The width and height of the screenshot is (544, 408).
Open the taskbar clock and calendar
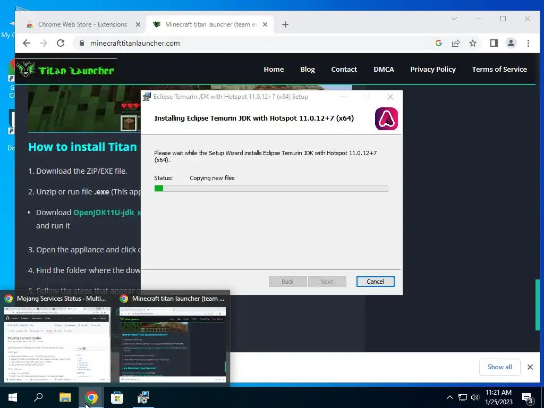click(498, 397)
